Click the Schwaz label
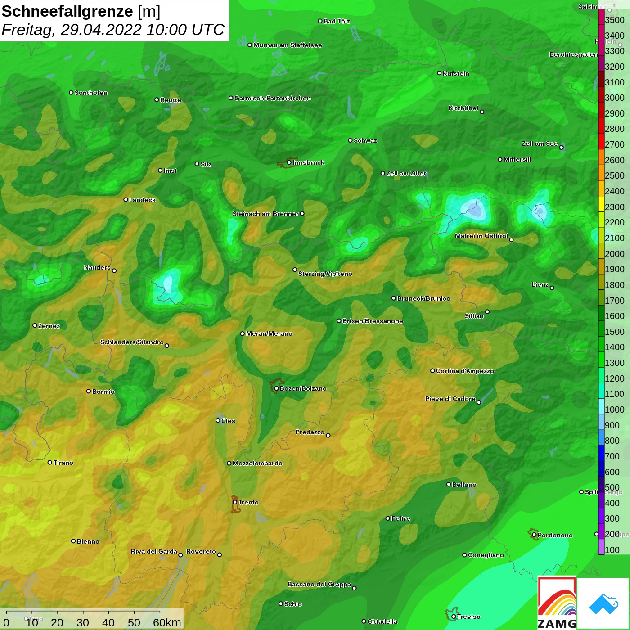630x630 pixels. [365, 140]
